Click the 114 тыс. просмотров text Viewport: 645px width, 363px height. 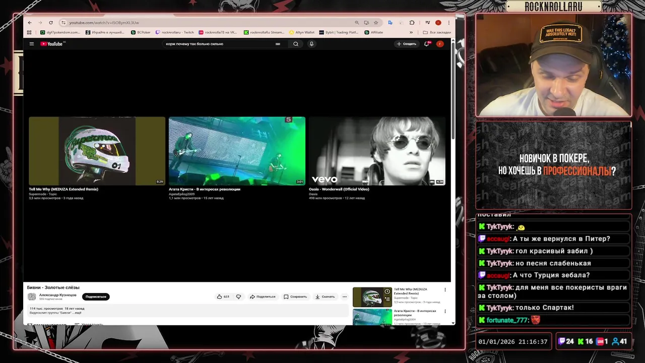[46, 309]
